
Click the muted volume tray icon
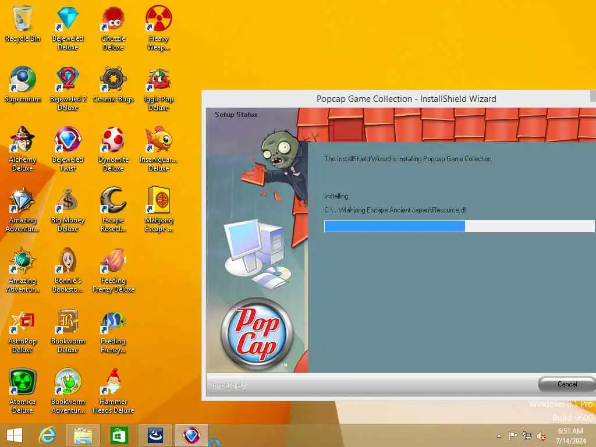coord(541,436)
